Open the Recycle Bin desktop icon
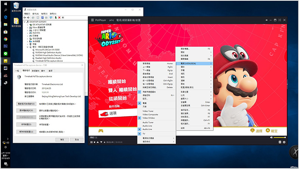The width and height of the screenshot is (299, 169). click(x=17, y=7)
